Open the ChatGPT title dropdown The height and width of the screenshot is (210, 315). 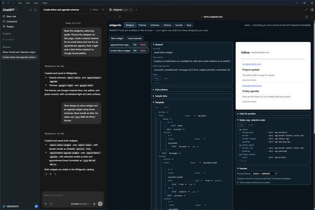(x=10, y=10)
